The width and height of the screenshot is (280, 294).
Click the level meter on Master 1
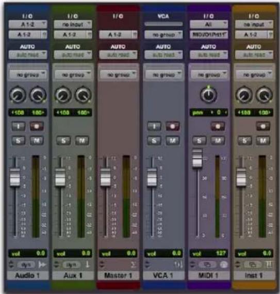point(126,196)
